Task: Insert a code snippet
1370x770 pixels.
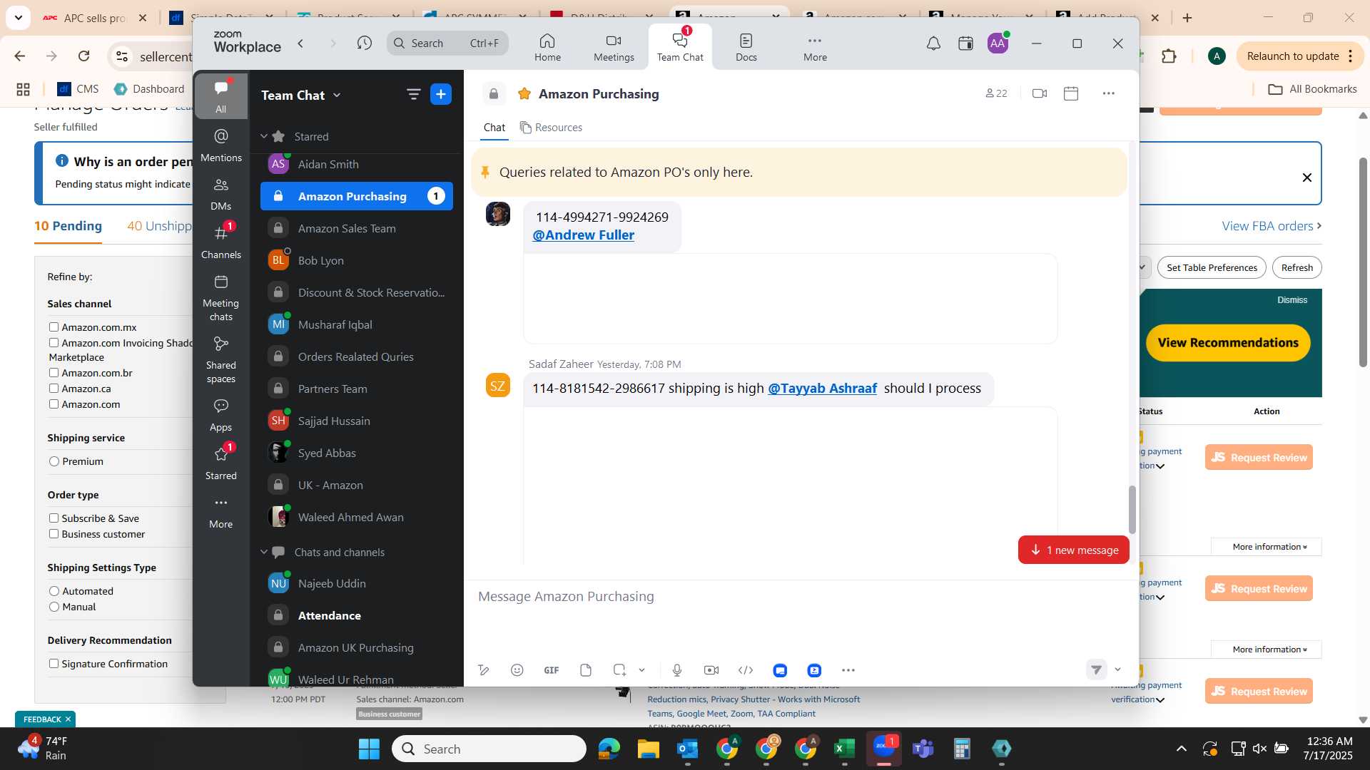Action: tap(746, 670)
